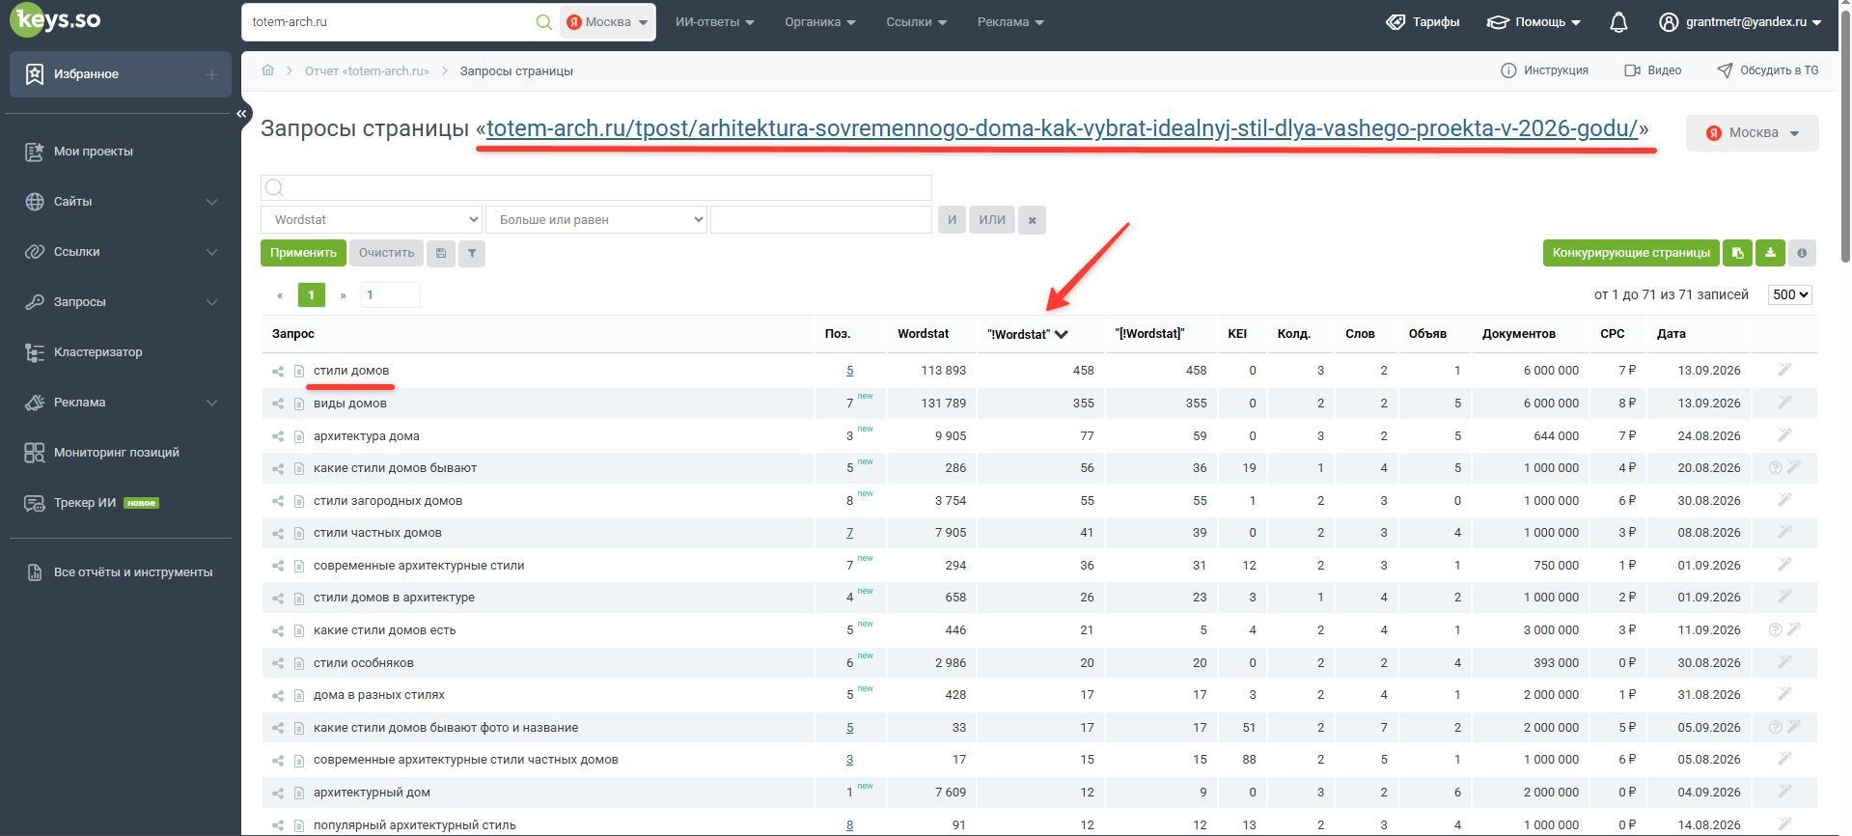The width and height of the screenshot is (1852, 836).
Task: Click position 5 link for стили домов
Action: tap(850, 371)
